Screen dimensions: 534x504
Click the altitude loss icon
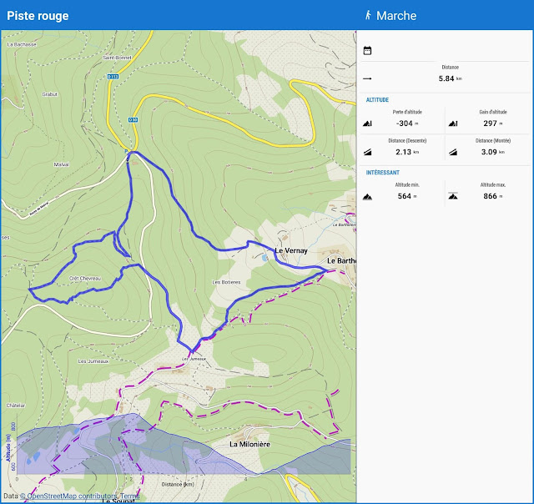(x=367, y=123)
